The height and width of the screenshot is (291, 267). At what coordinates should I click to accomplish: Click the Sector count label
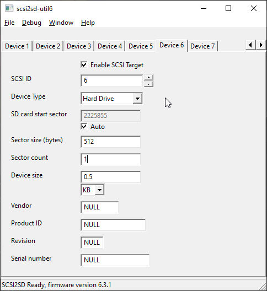29,158
